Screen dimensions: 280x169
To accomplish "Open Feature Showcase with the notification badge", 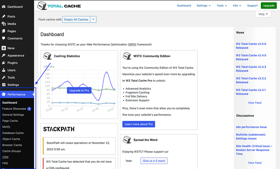I will [x=14, y=108].
